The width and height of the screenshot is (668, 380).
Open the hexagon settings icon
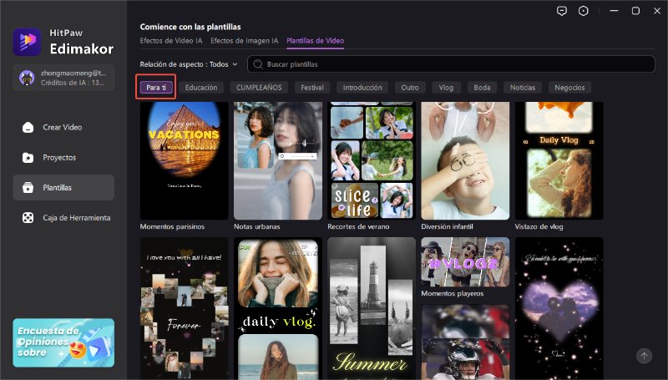click(583, 11)
